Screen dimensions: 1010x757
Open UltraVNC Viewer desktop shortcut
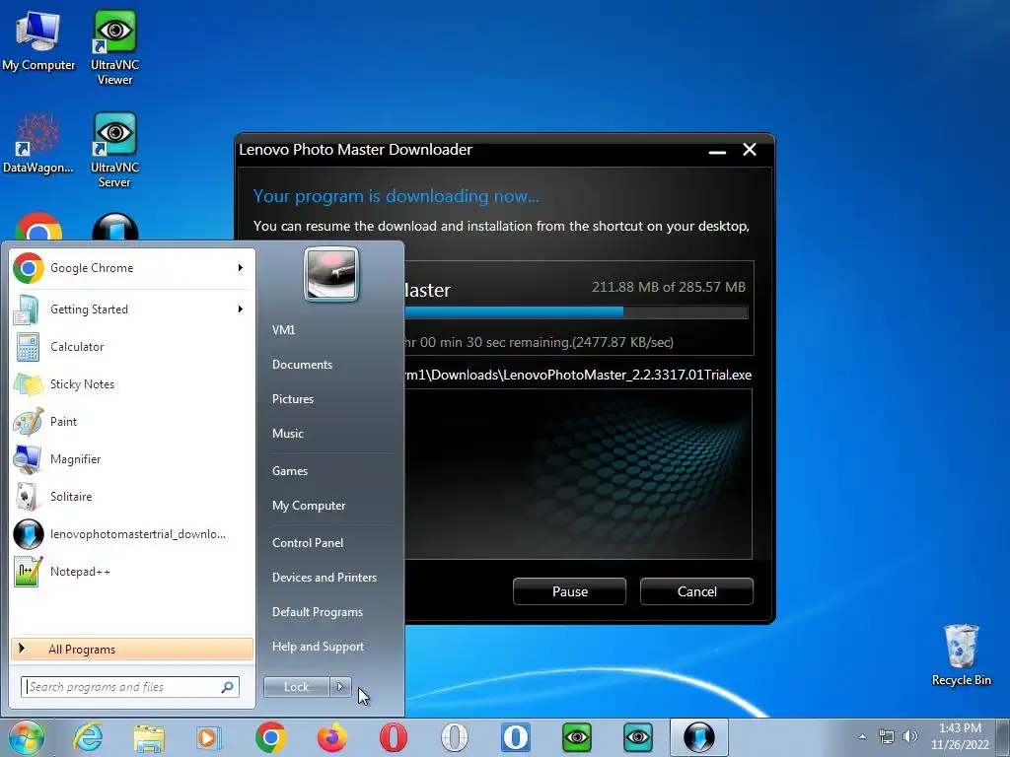(114, 47)
